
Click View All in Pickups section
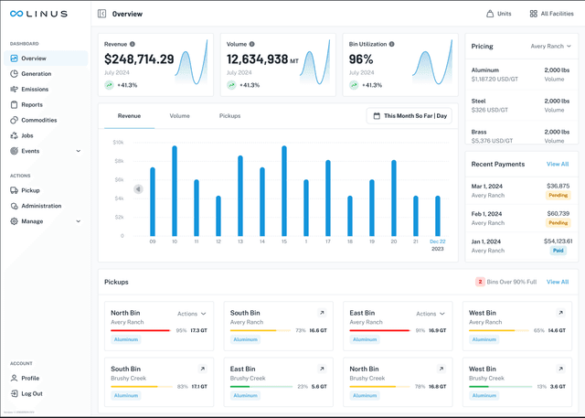tap(558, 282)
